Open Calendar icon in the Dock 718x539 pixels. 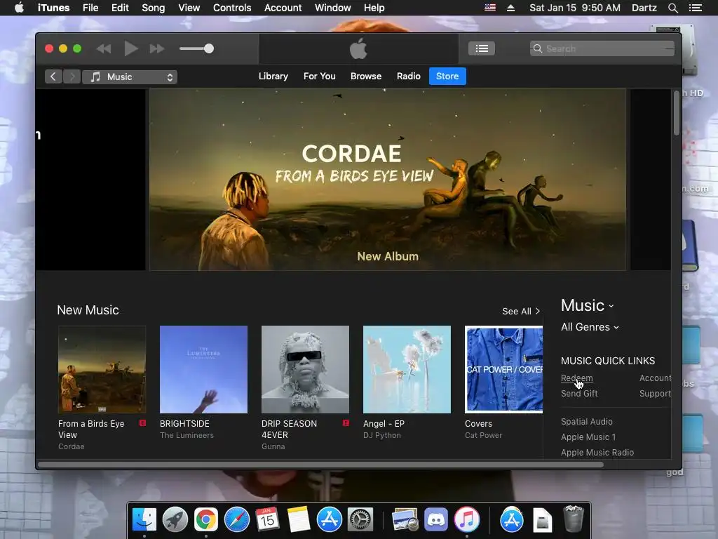click(x=267, y=519)
